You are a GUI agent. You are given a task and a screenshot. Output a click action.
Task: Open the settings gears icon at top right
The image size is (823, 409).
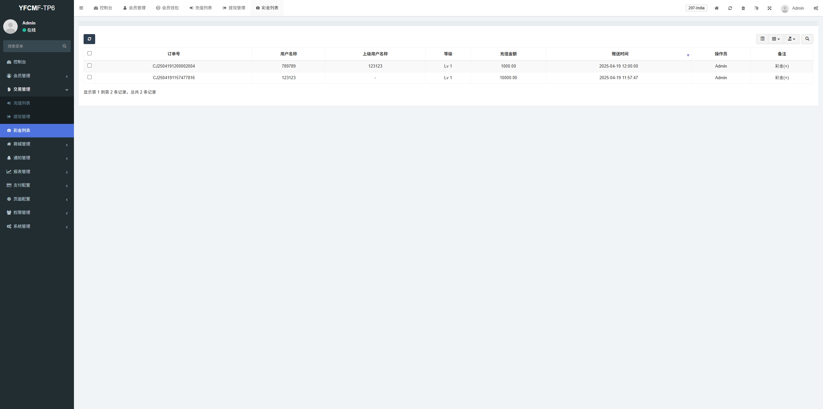coord(816,8)
